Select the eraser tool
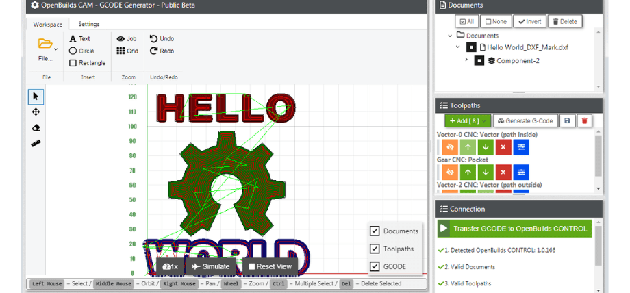630x293 pixels. (36, 128)
